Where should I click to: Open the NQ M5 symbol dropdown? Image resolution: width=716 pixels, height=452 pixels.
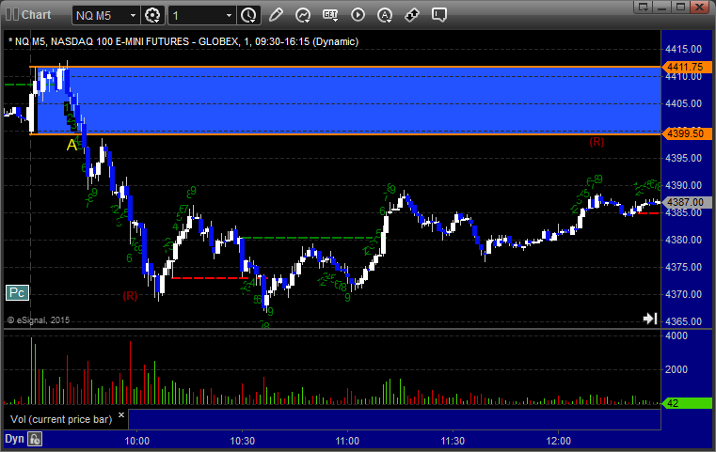coord(133,16)
